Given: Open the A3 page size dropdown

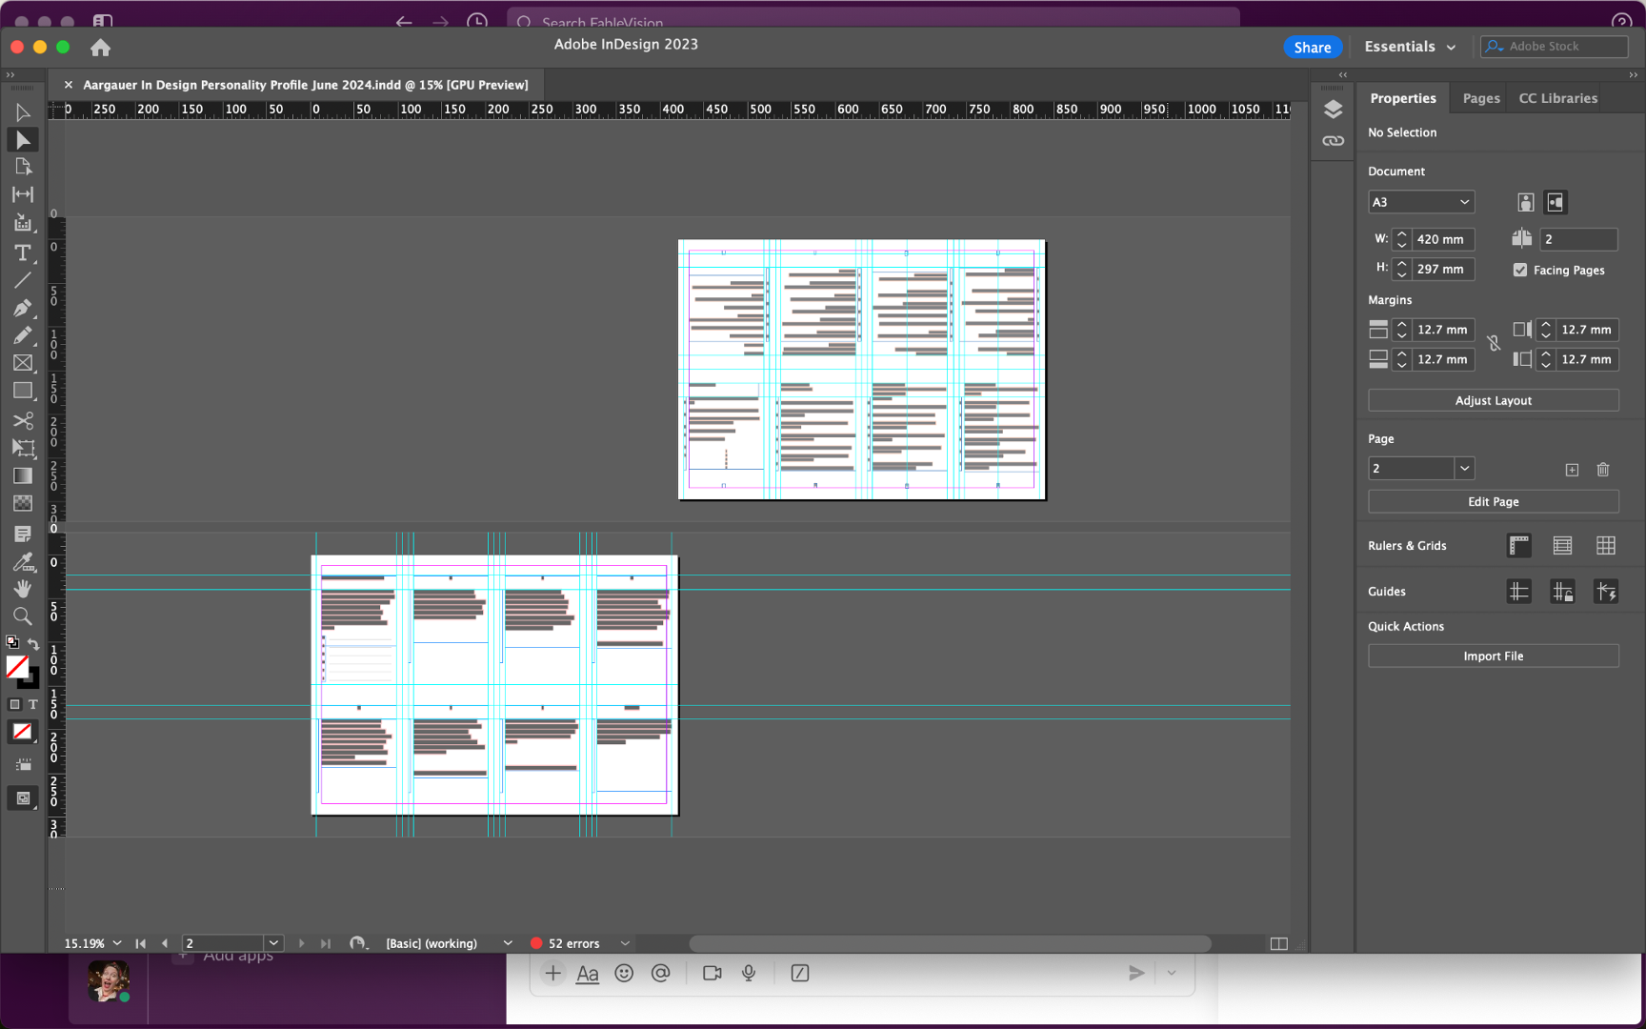Looking at the screenshot, I should [x=1421, y=202].
